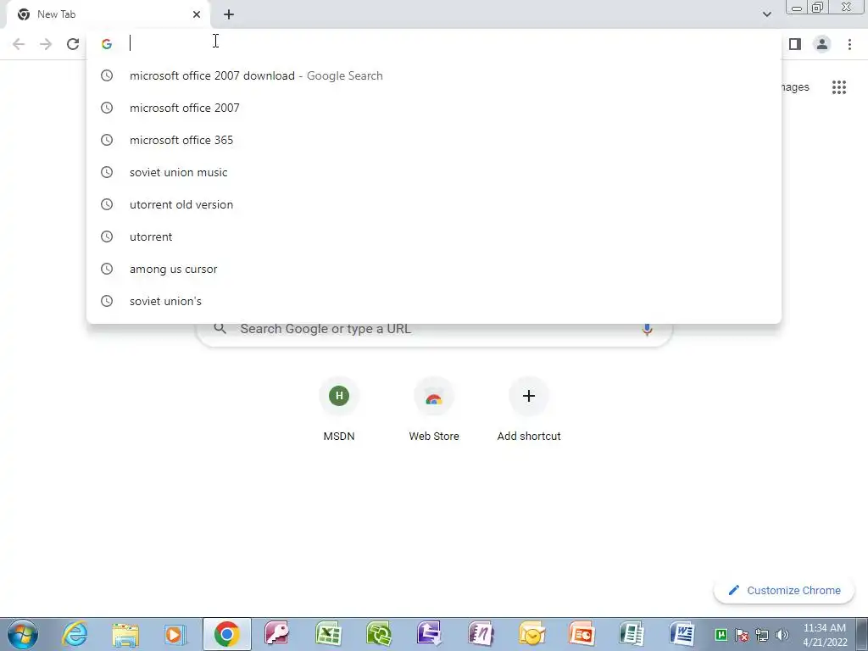
Task: Choose suggestion utorrent old version
Action: coord(434,204)
